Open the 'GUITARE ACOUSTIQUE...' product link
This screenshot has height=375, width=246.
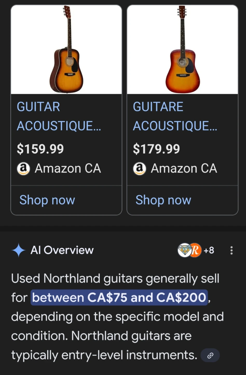pyautogui.click(x=175, y=116)
